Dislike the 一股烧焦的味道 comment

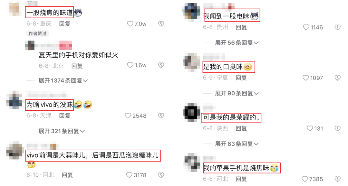tap(161, 24)
